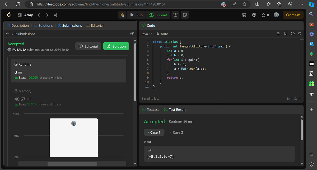This screenshot has height=170, width=317.
Task: Open the debugger icon beside Run
Action: [122, 15]
